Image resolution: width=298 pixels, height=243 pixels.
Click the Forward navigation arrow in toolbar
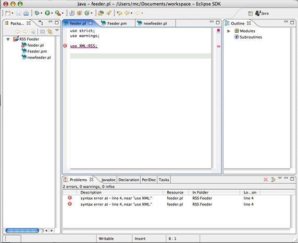click(x=138, y=13)
